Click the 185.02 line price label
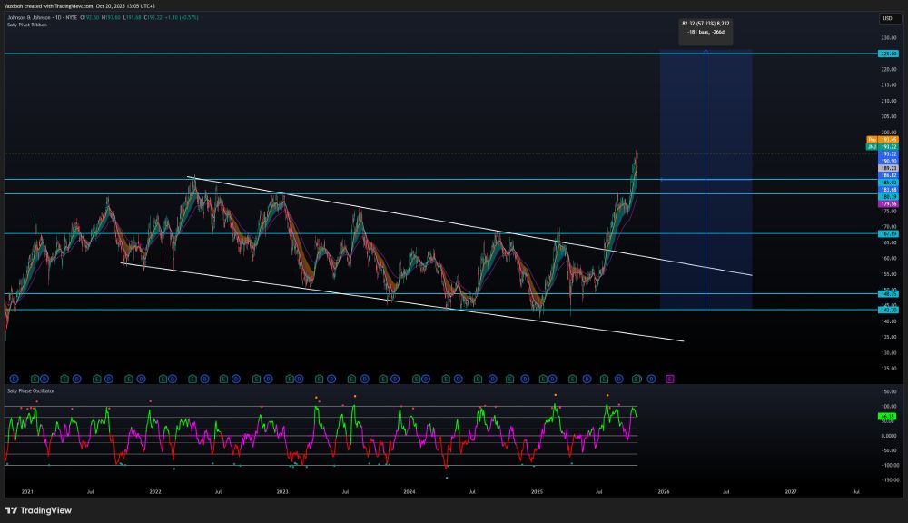This screenshot has width=908, height=523. pos(888,183)
